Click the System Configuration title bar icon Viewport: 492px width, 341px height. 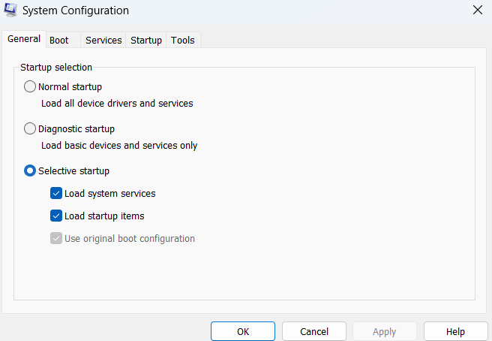[11, 11]
